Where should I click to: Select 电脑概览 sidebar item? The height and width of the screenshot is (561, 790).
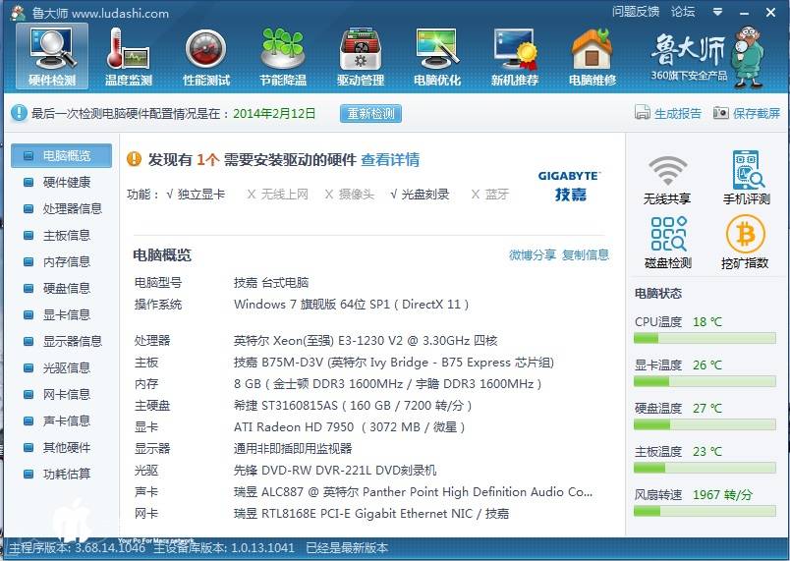tap(62, 155)
